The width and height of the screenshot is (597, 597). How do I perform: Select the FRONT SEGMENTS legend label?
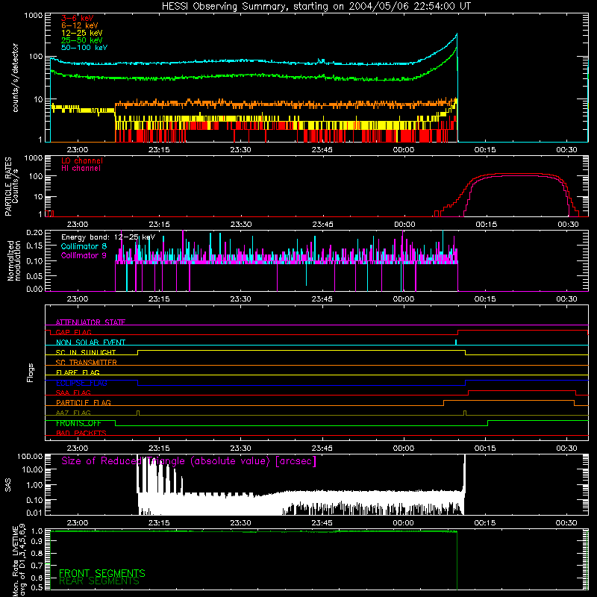(x=102, y=573)
